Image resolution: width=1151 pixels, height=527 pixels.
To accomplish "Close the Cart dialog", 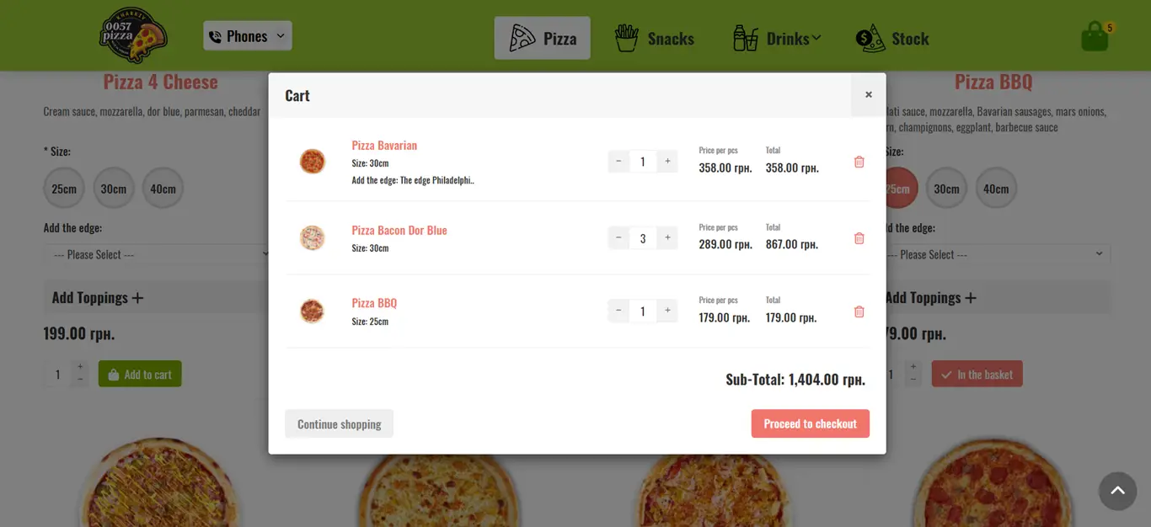I will point(868,94).
